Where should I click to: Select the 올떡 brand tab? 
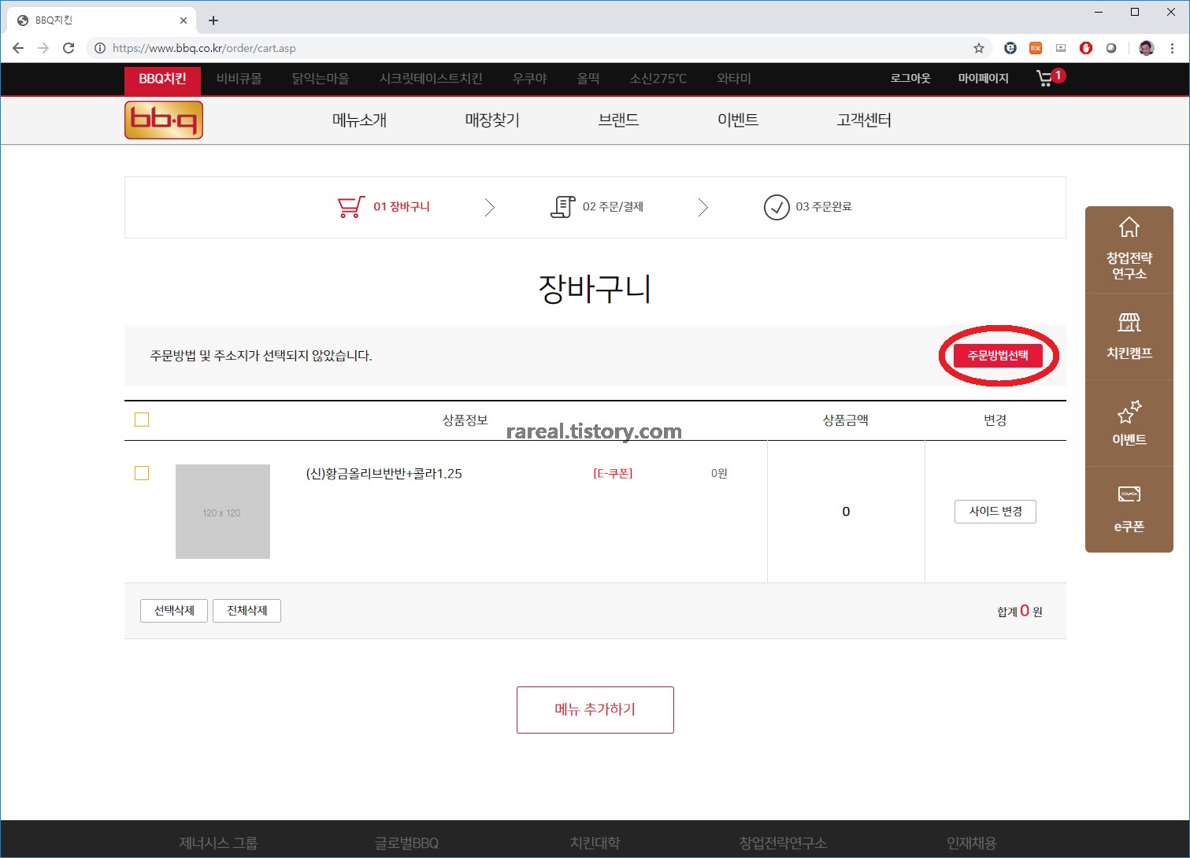(588, 79)
